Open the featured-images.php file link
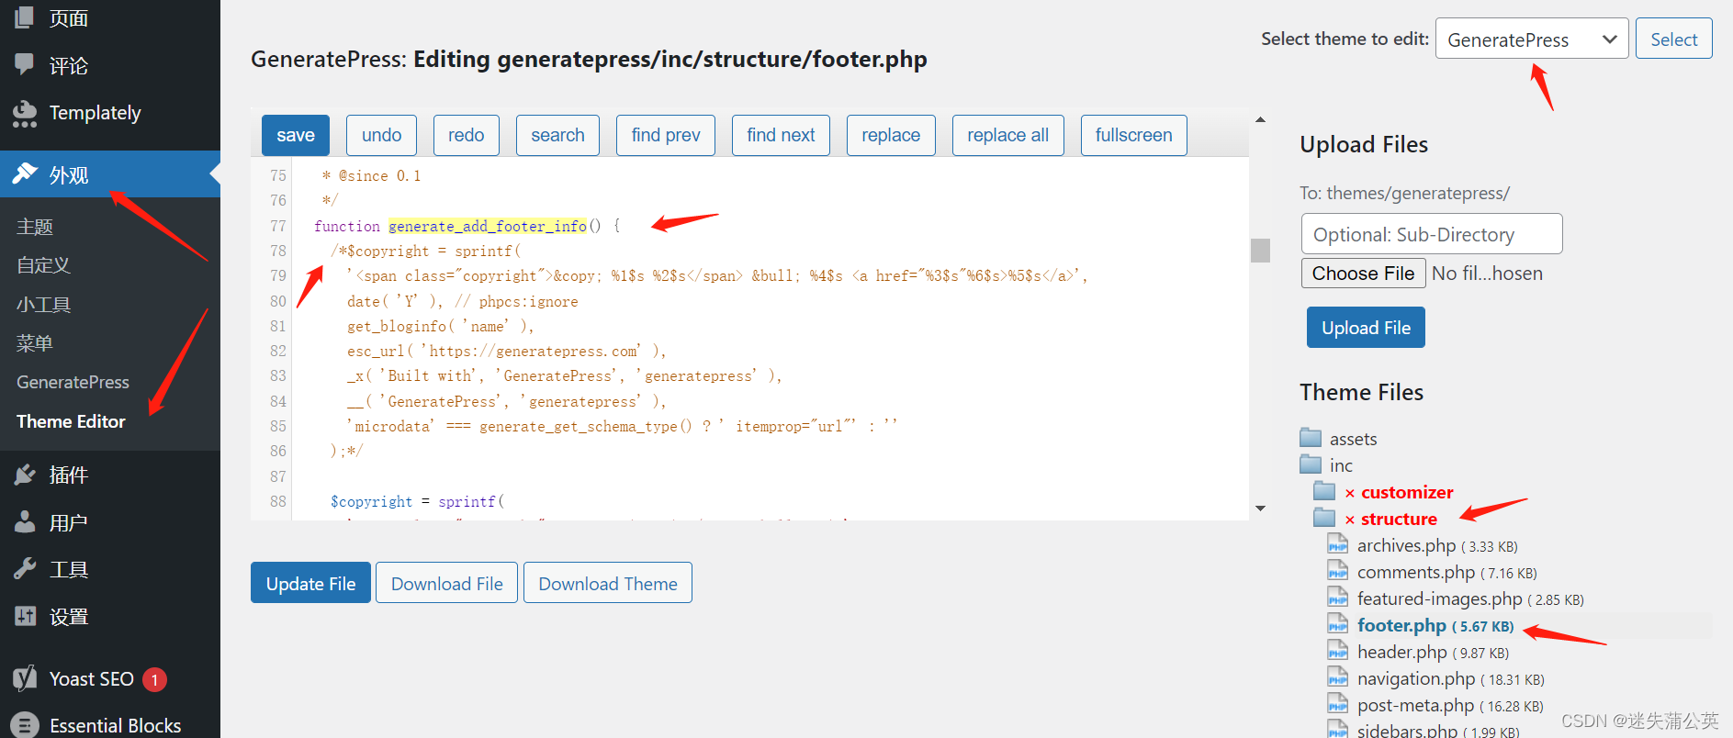 1470,599
